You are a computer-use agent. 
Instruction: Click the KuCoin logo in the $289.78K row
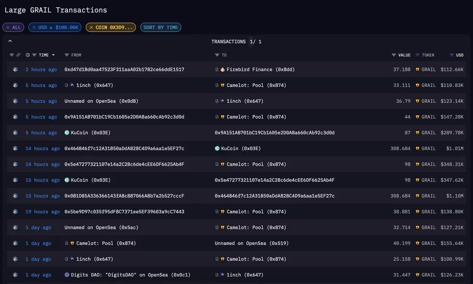click(67, 133)
